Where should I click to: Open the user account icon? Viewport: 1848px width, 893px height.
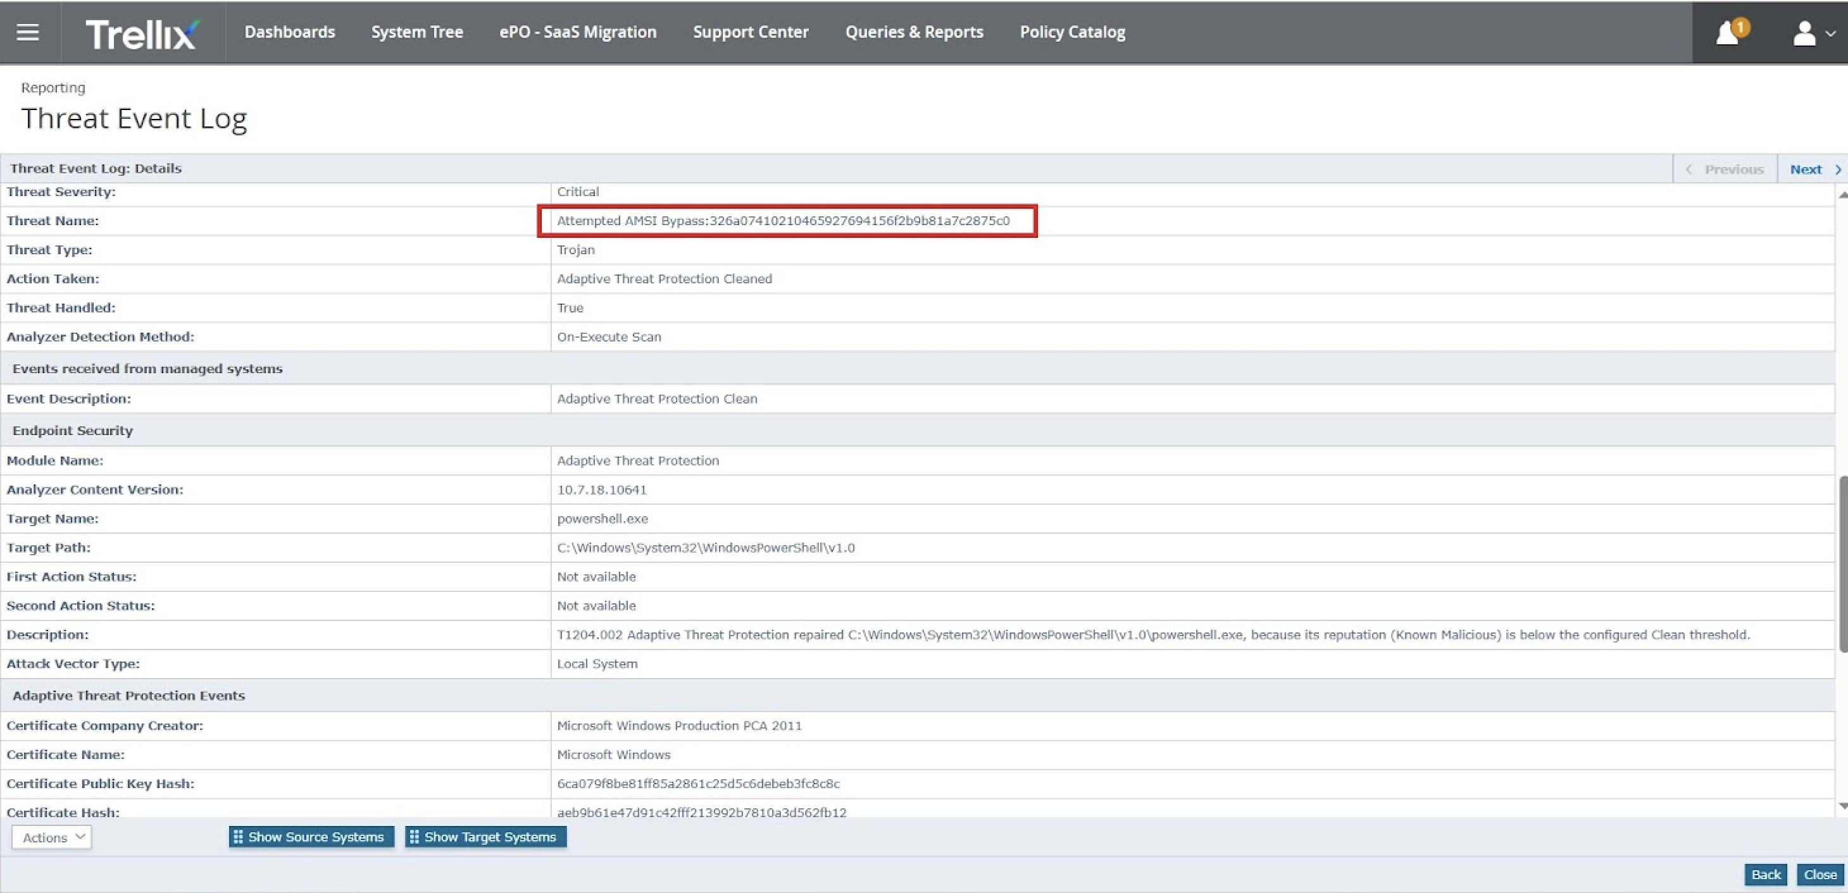[x=1804, y=33]
